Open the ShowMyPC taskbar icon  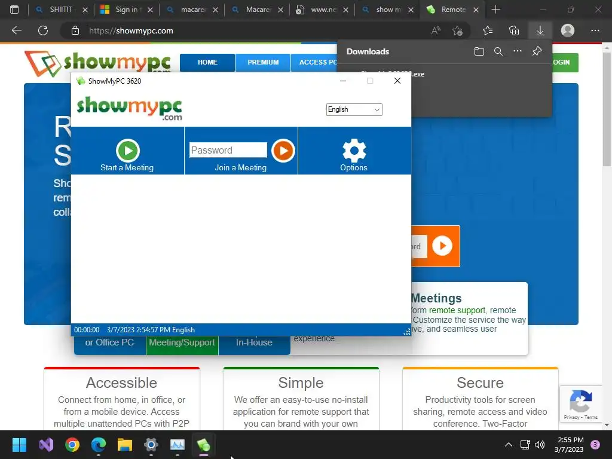coord(203,445)
